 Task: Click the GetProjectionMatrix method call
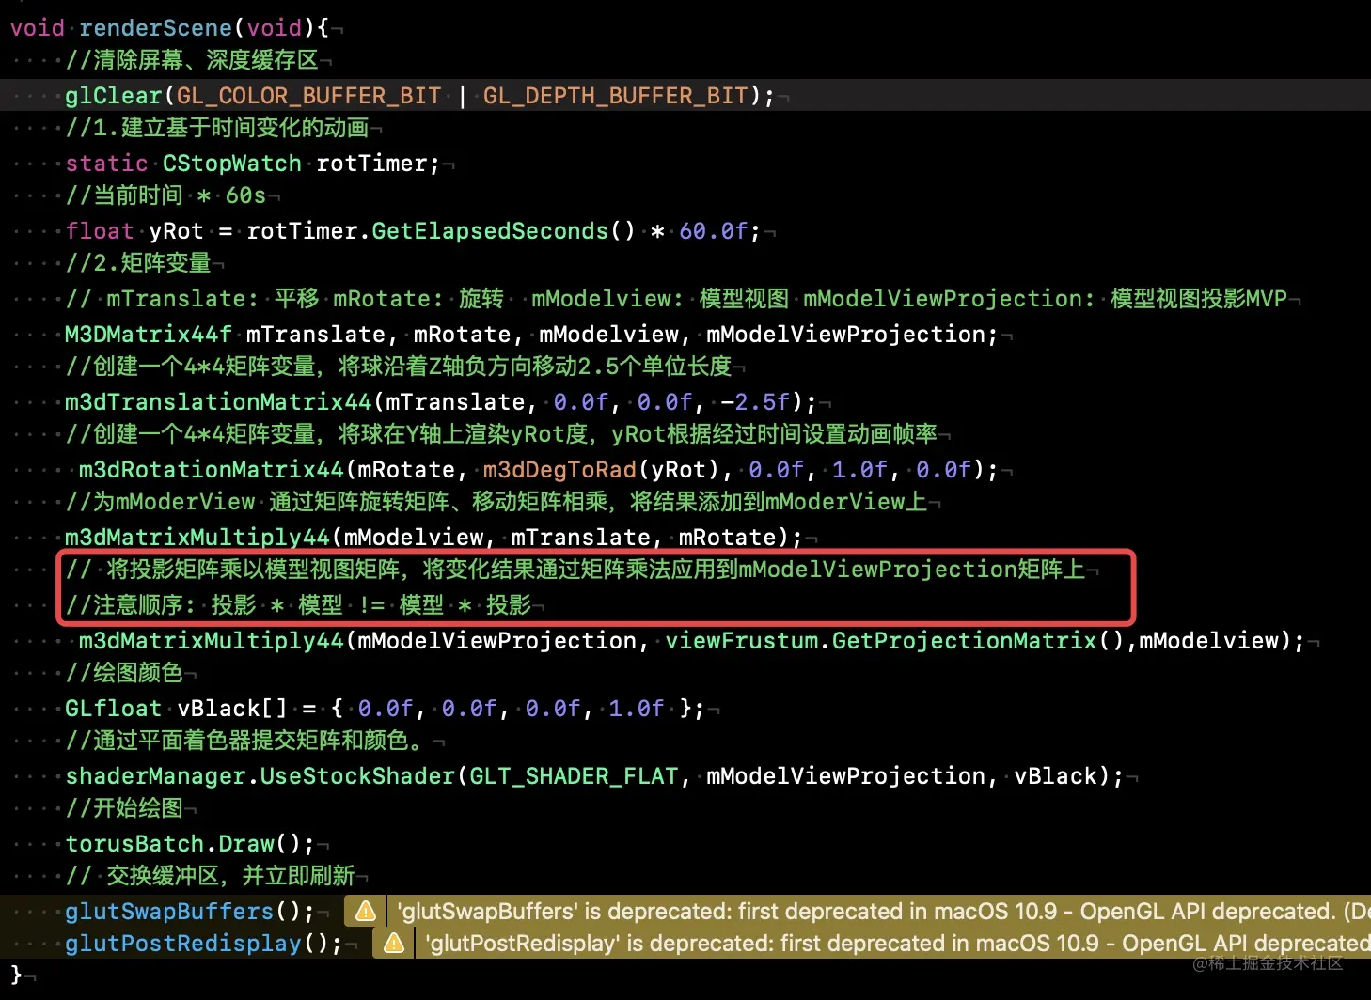pyautogui.click(x=965, y=640)
